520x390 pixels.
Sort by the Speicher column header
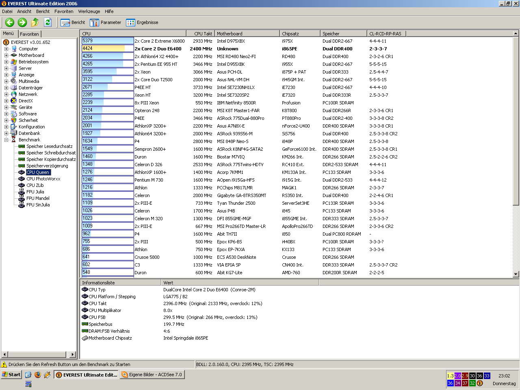343,34
